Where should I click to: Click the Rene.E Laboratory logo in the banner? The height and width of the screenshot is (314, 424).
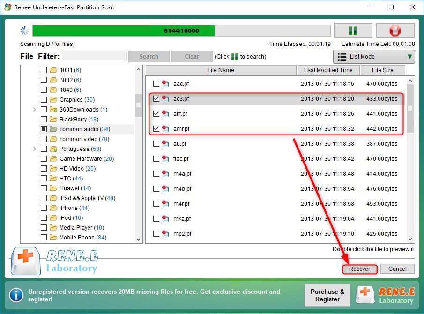click(x=386, y=295)
